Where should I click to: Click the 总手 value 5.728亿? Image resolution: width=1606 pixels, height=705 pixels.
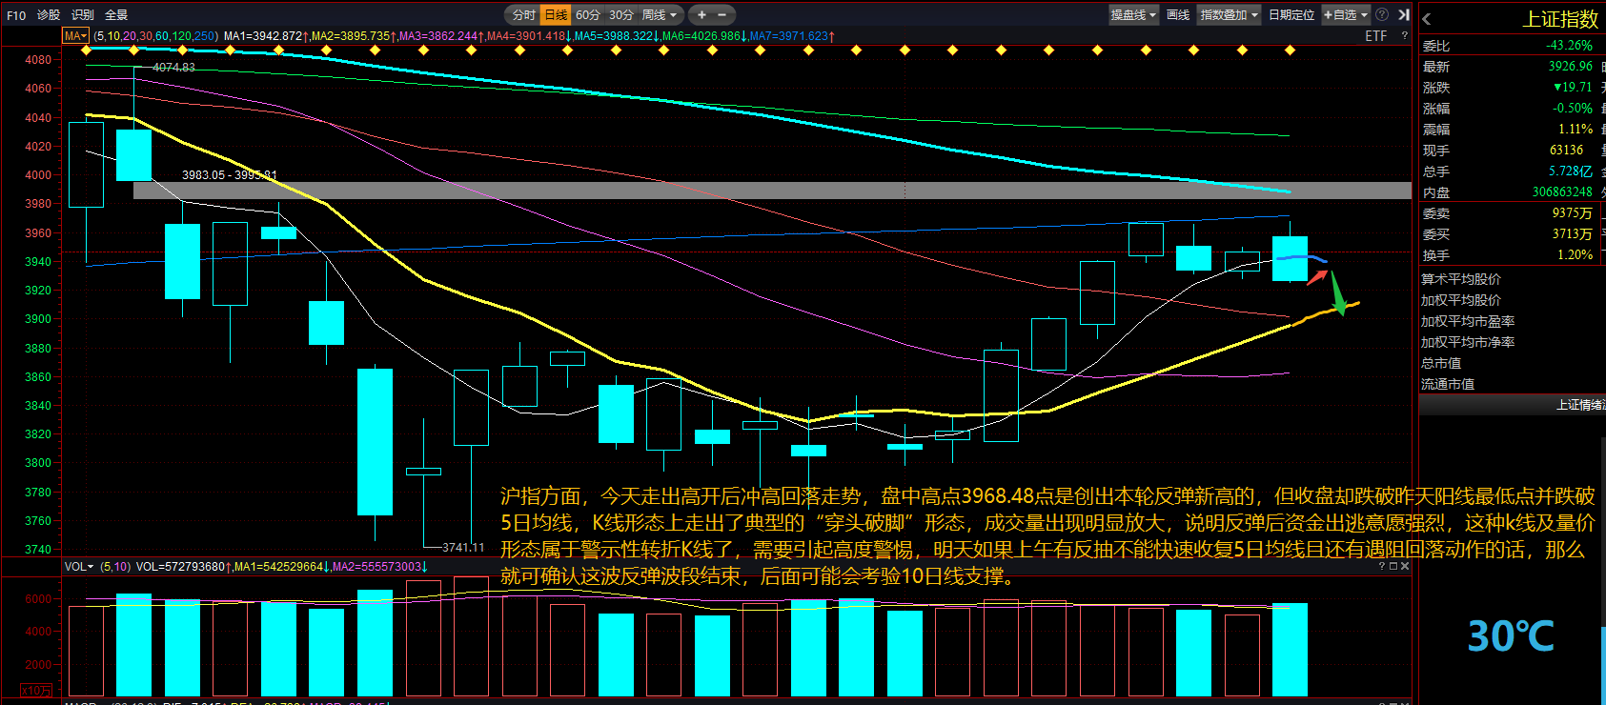pos(1571,171)
